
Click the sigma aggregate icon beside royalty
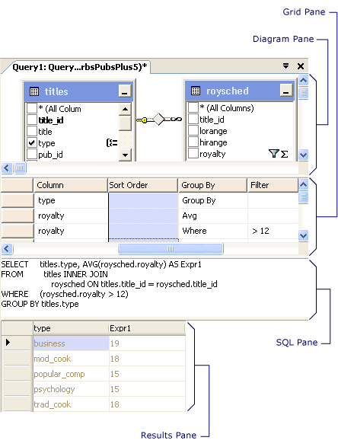tap(284, 155)
